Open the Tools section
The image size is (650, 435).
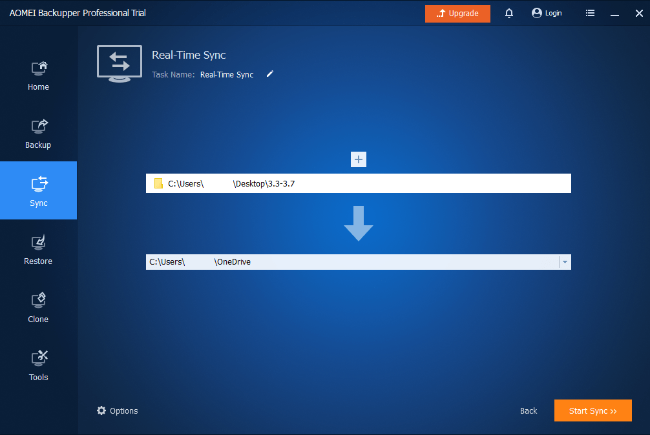[x=38, y=365]
